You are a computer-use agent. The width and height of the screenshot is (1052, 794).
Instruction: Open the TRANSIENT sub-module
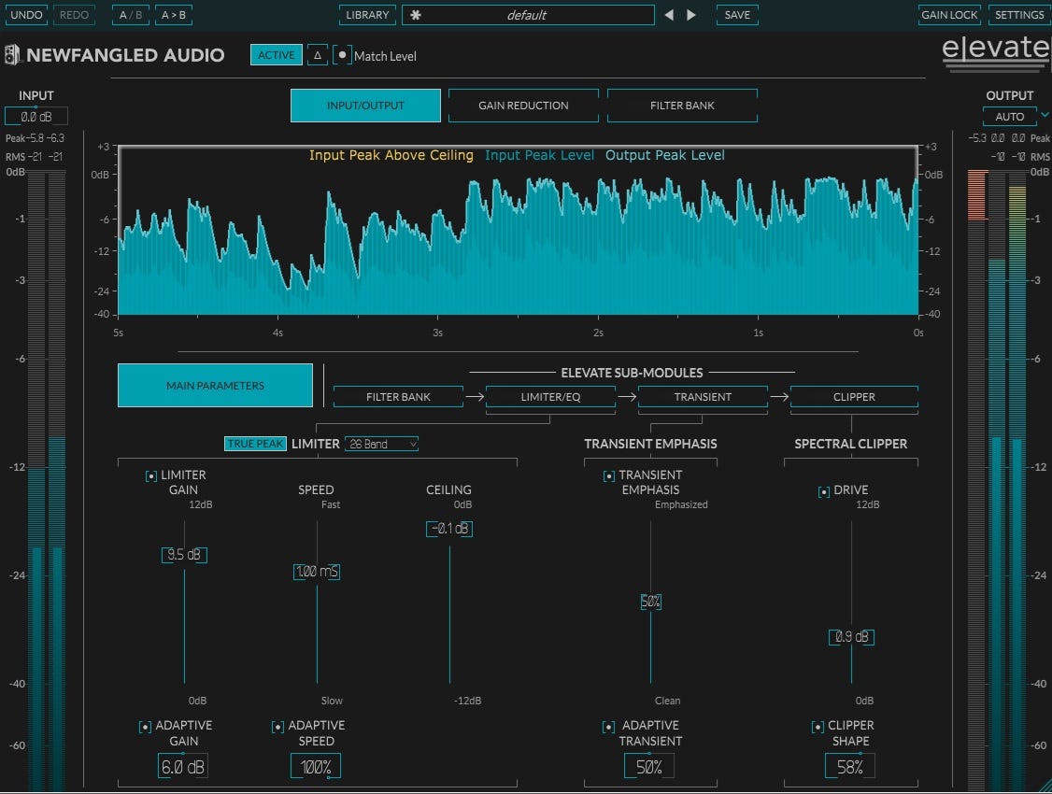[x=703, y=397]
